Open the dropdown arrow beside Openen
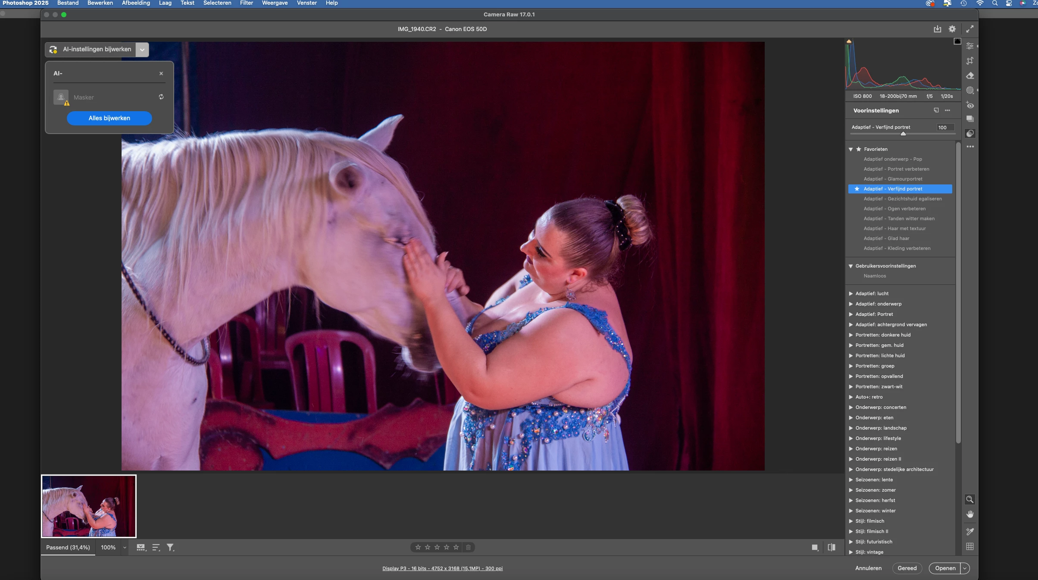1038x580 pixels. (965, 568)
